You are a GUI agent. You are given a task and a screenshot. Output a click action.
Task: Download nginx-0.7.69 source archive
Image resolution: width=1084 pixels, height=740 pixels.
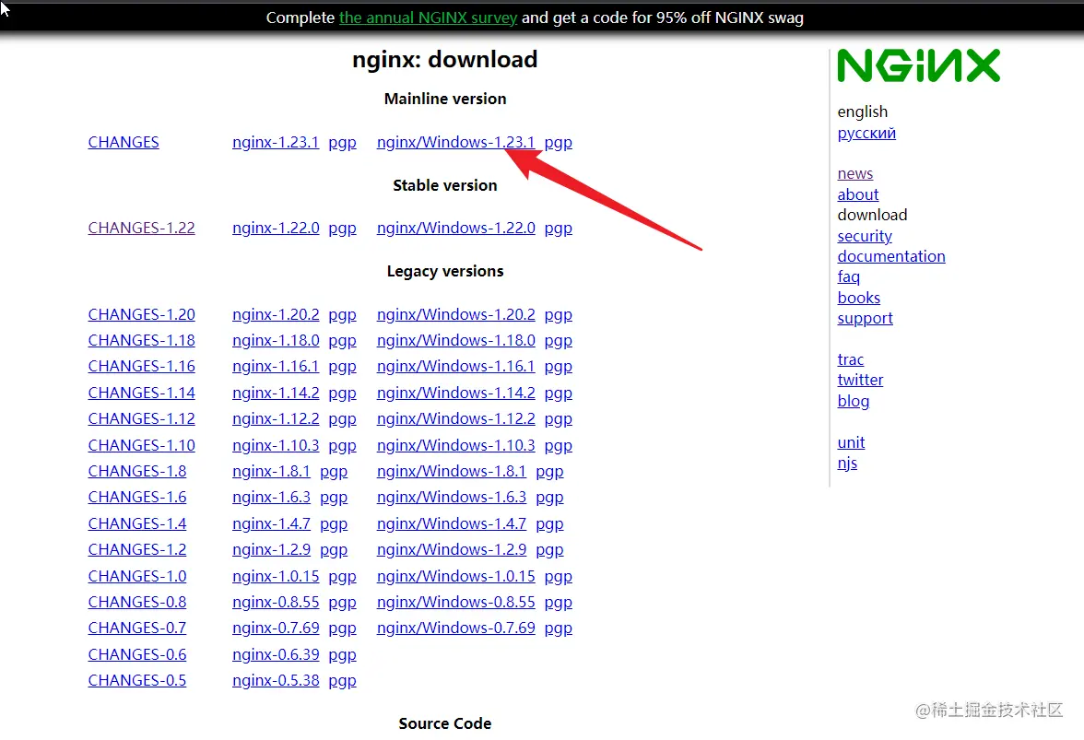point(276,628)
